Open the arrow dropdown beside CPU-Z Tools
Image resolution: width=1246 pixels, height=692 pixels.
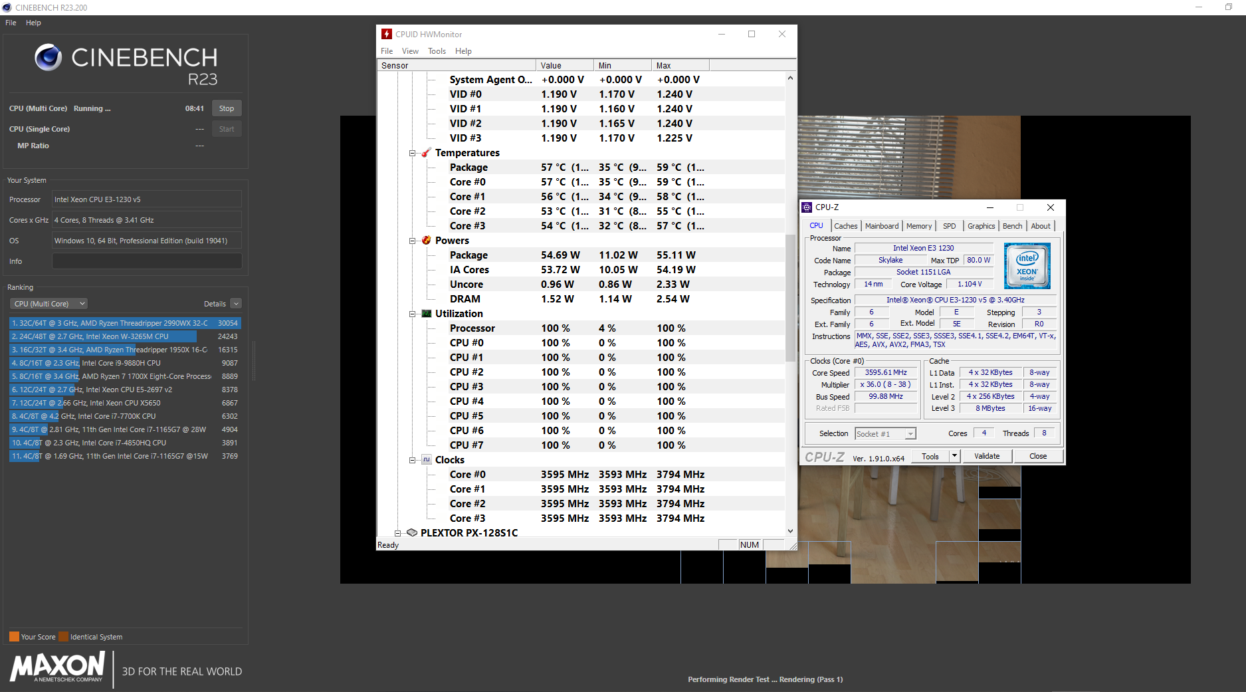pos(954,456)
